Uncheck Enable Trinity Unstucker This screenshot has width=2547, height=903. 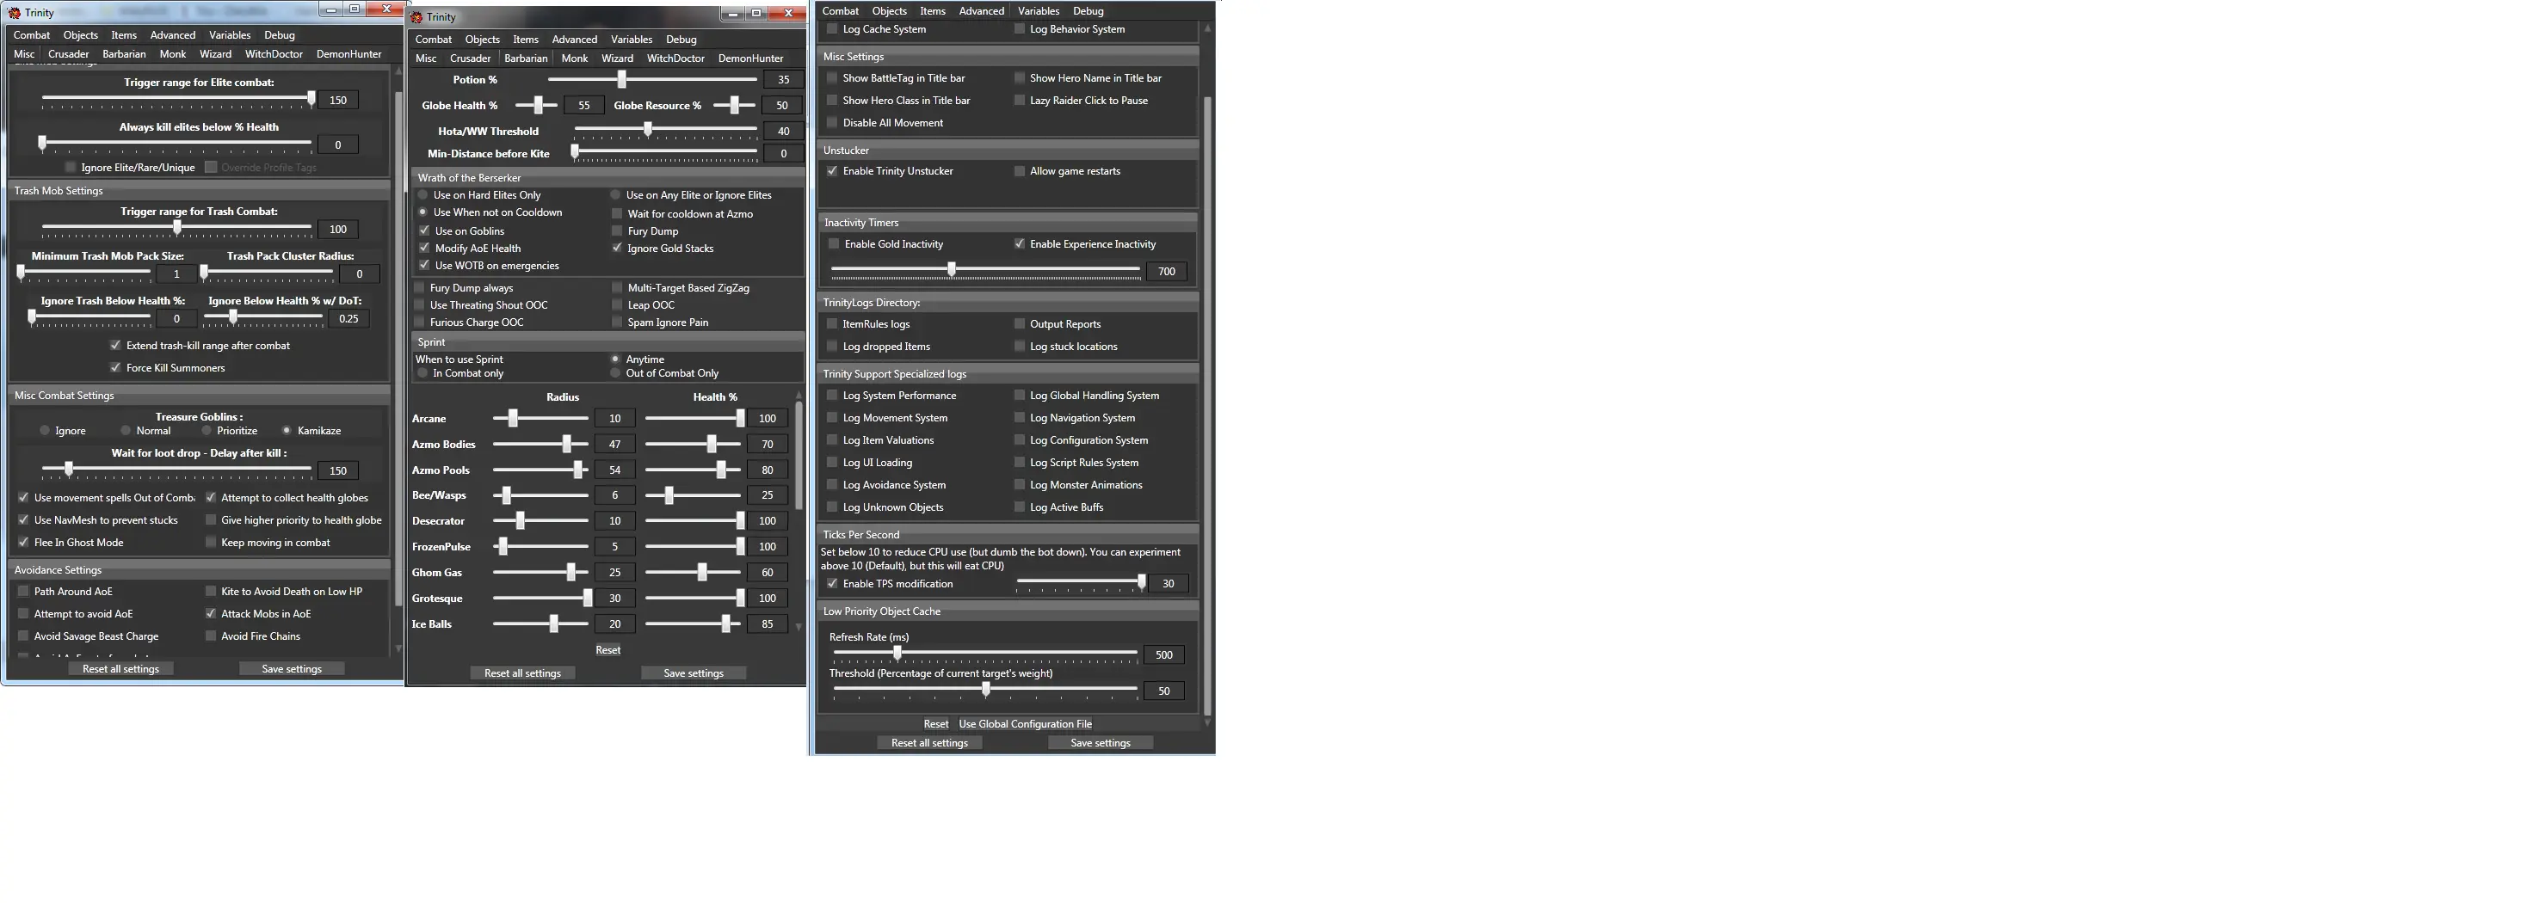833,171
